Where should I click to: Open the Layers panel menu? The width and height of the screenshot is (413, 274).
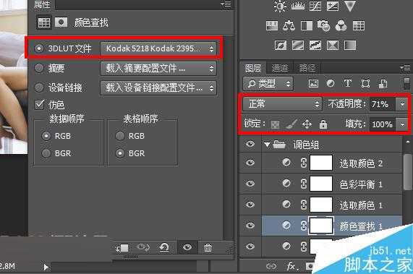tap(405, 68)
